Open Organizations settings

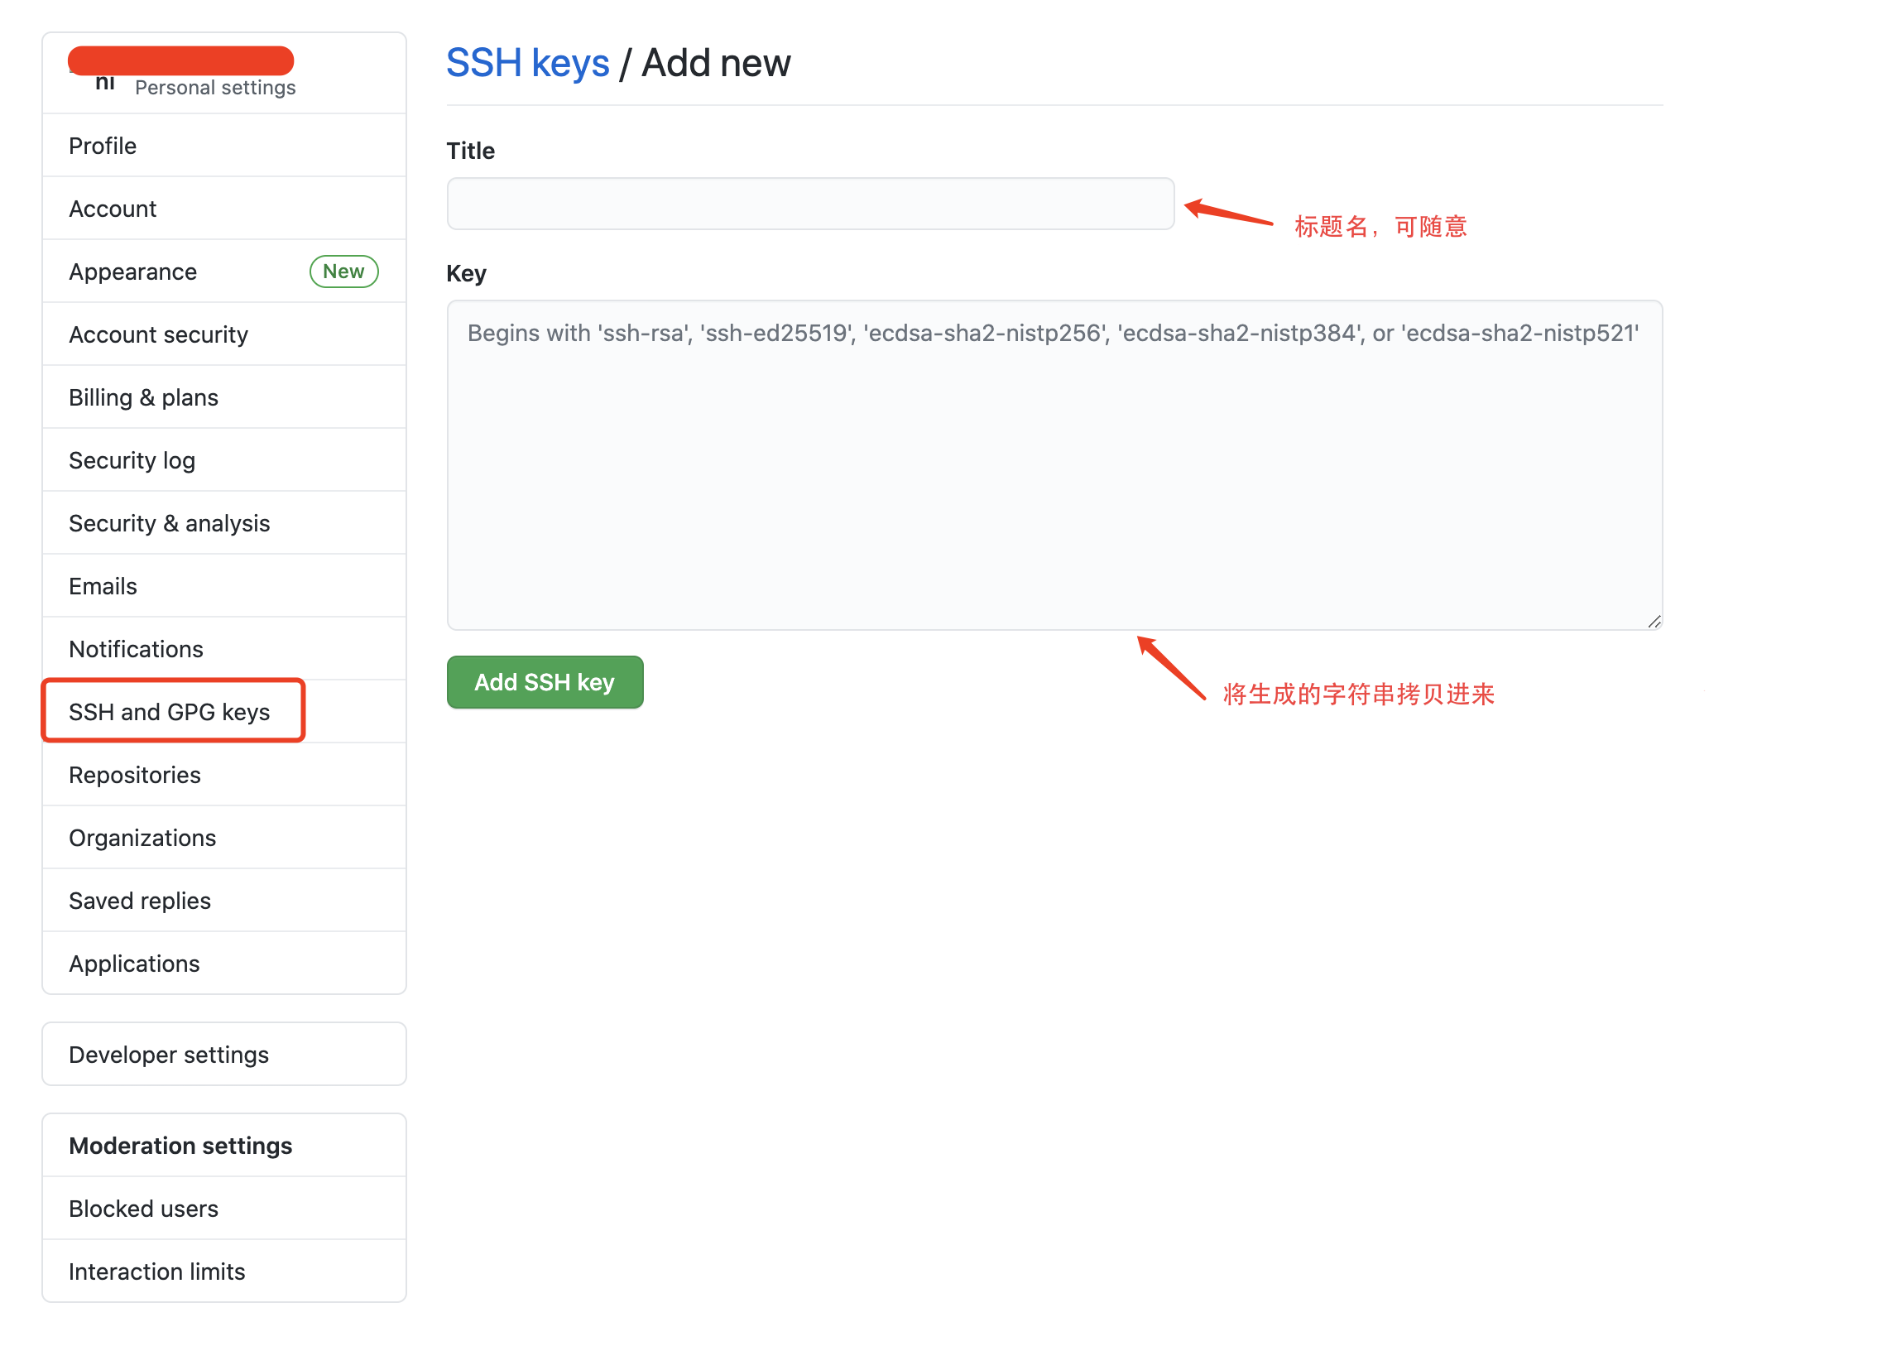[142, 838]
